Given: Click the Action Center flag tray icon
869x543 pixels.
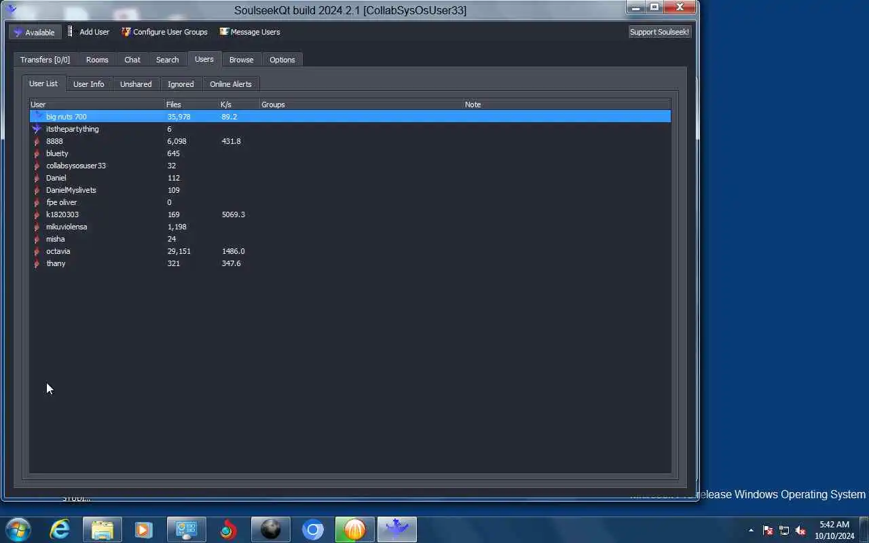Looking at the screenshot, I should point(768,530).
